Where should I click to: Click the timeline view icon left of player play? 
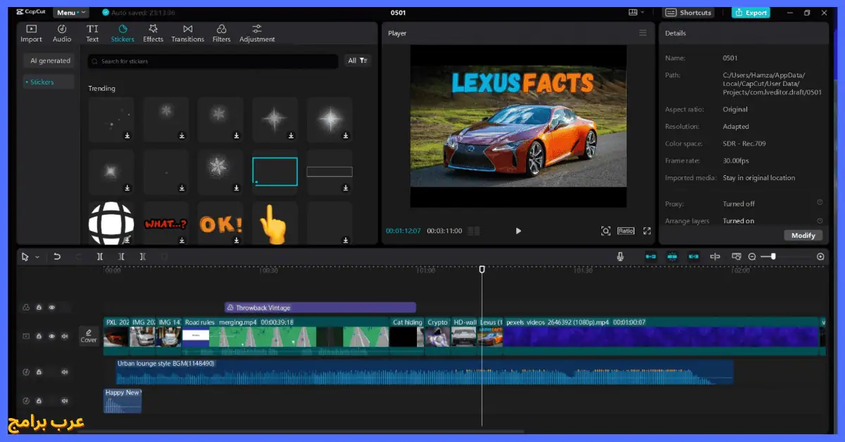coord(474,231)
